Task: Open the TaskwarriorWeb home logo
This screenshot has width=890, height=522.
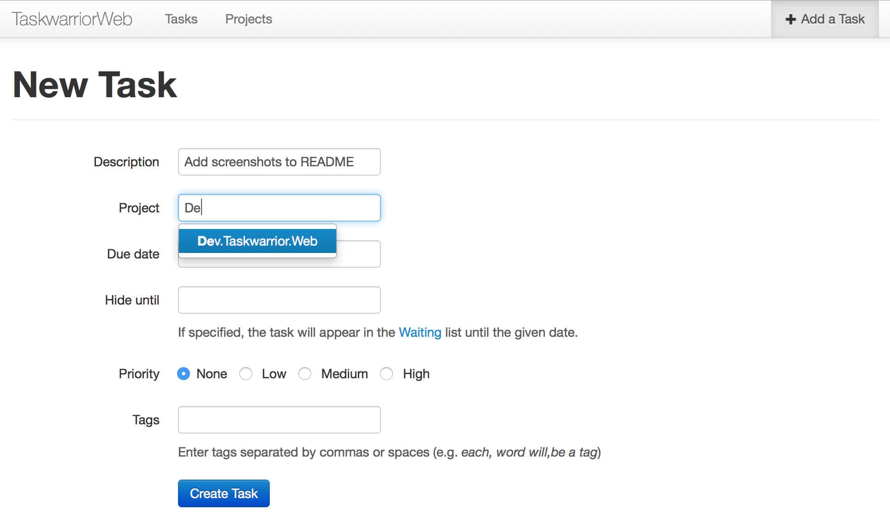Action: tap(72, 19)
